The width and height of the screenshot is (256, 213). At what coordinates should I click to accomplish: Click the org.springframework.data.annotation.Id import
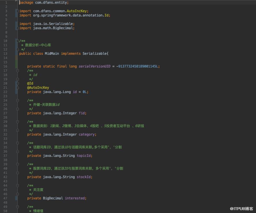(71, 15)
